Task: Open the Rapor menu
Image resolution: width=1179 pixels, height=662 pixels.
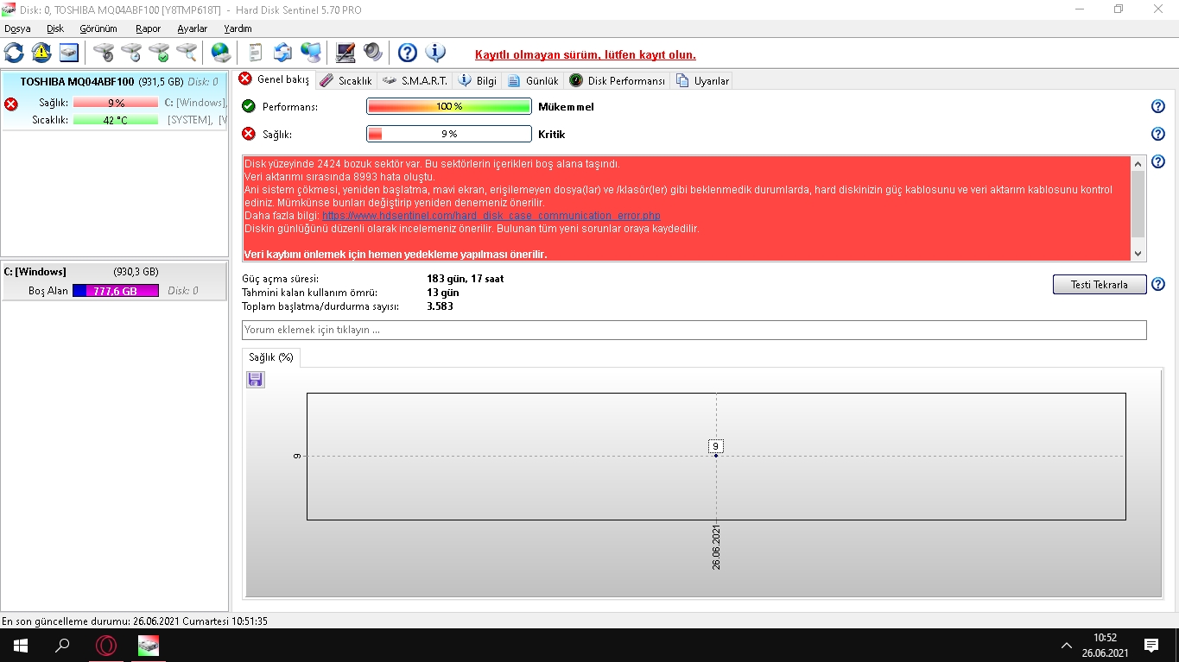Action: (x=149, y=28)
